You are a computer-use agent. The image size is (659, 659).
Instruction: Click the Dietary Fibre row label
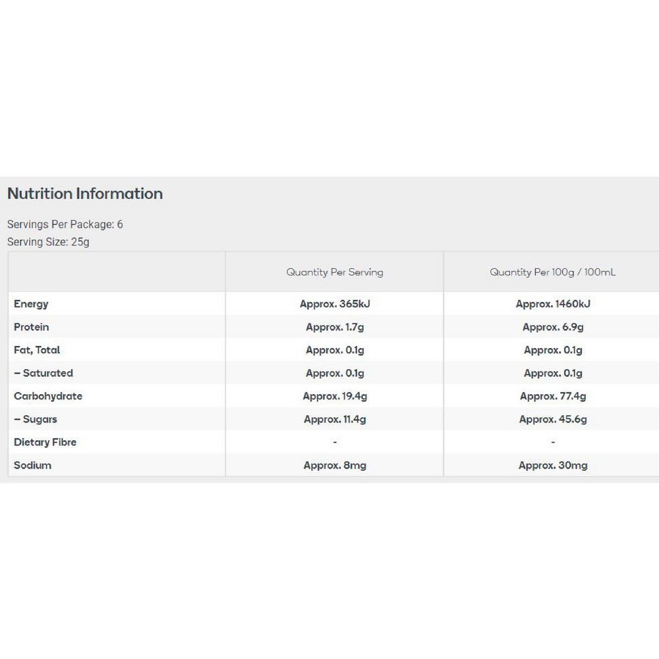[x=45, y=442]
